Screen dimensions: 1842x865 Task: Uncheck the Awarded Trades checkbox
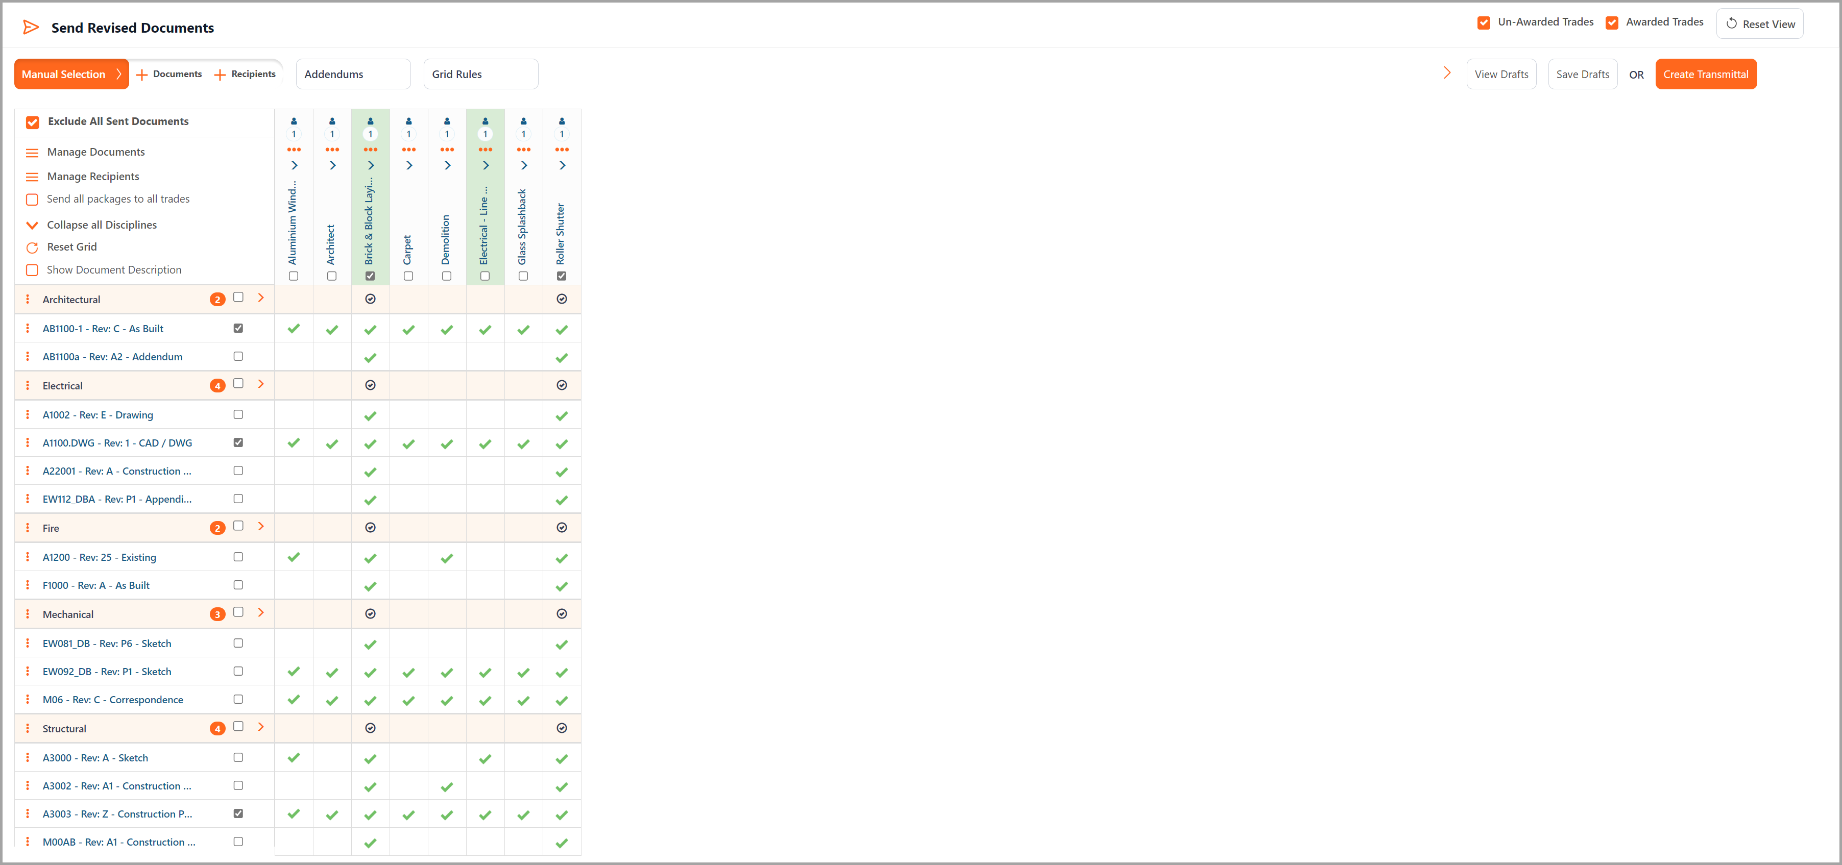click(1612, 23)
